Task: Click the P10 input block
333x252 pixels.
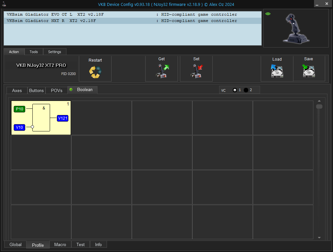Action: (x=20, y=109)
